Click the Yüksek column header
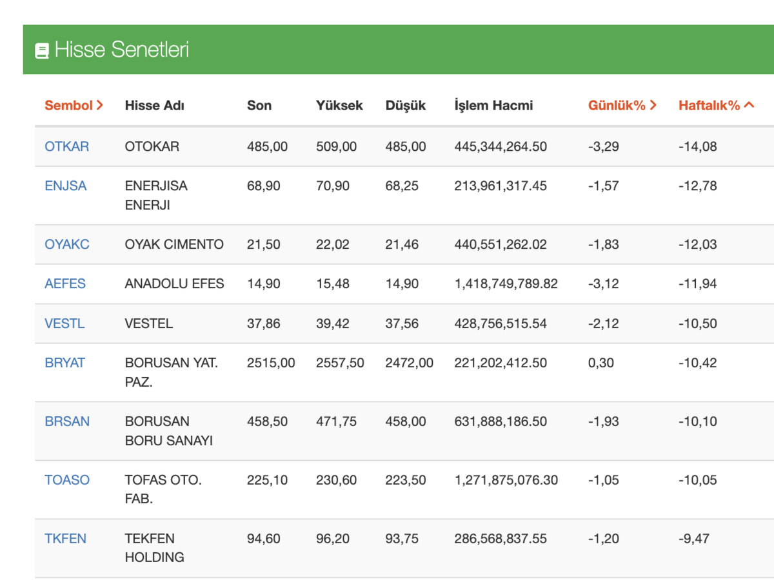The image size is (774, 580). [340, 106]
